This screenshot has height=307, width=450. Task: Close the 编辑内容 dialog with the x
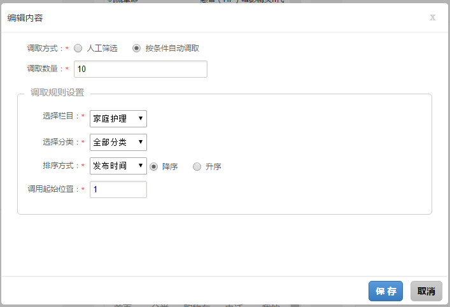[433, 17]
